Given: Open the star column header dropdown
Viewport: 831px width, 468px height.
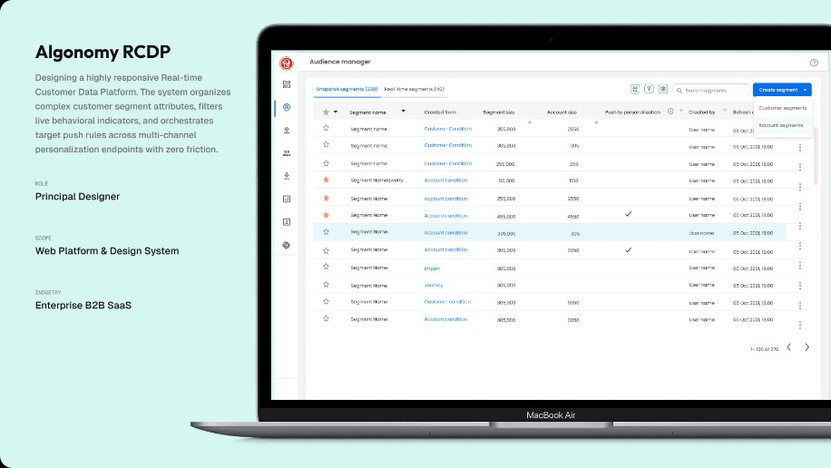Looking at the screenshot, I should (336, 112).
